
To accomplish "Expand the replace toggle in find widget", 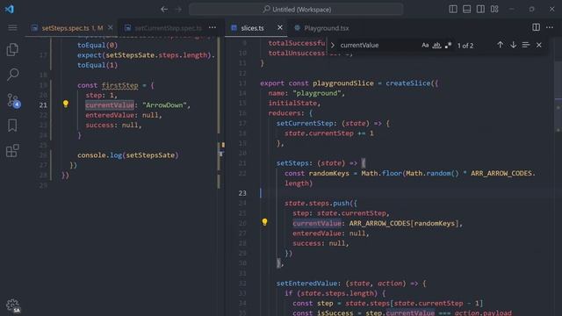I will click(333, 45).
